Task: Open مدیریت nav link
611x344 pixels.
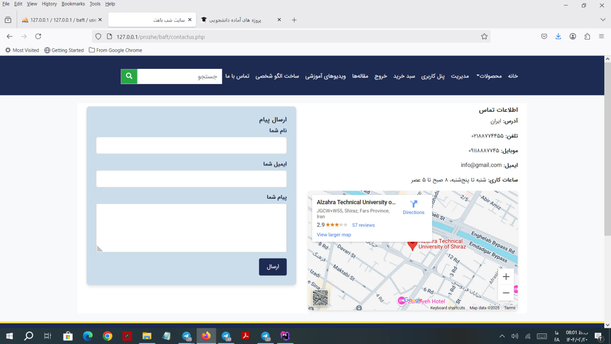Action: point(460,76)
